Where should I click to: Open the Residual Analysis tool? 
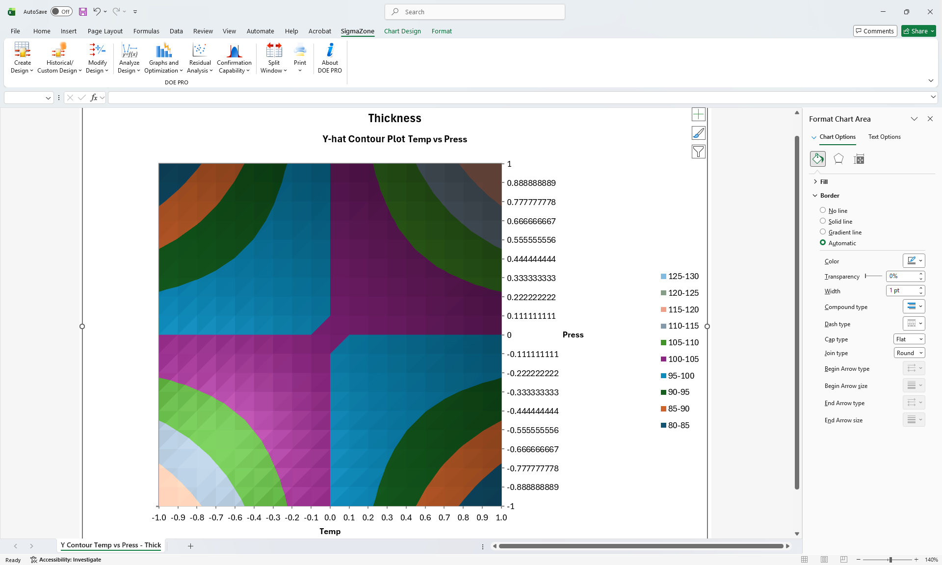tap(199, 57)
